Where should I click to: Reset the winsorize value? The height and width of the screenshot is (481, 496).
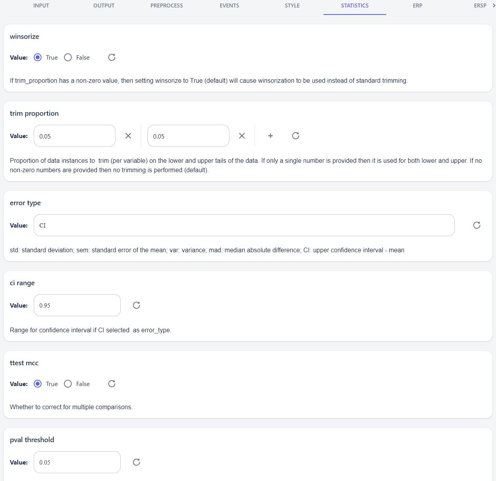pos(112,57)
